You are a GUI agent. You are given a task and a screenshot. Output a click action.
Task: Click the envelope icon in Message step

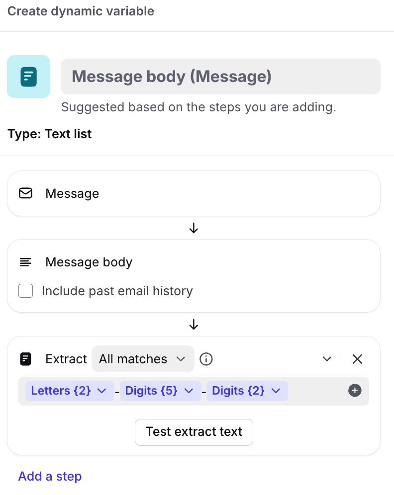[25, 193]
